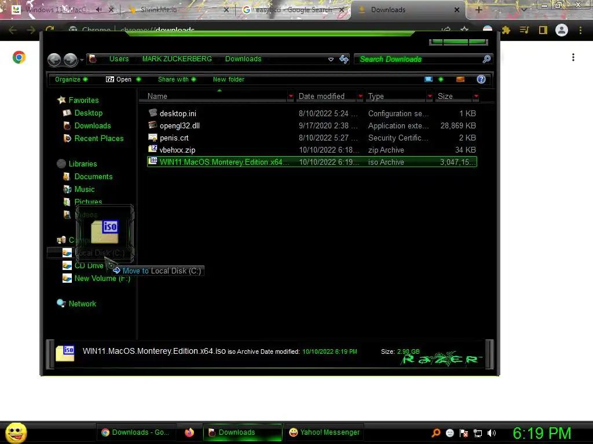
Task: Click the search magnifier icon
Action: pos(486,59)
